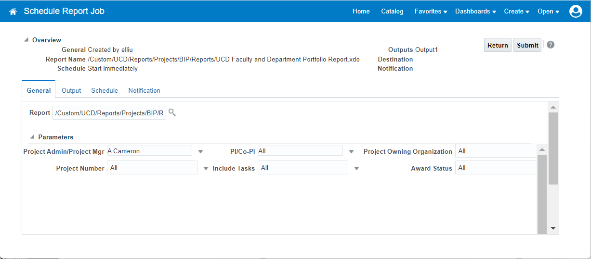
Task: Collapse the Parameters section triangle
Action: 32,137
